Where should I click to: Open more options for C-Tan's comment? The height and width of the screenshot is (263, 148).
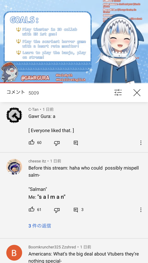coord(141,143)
